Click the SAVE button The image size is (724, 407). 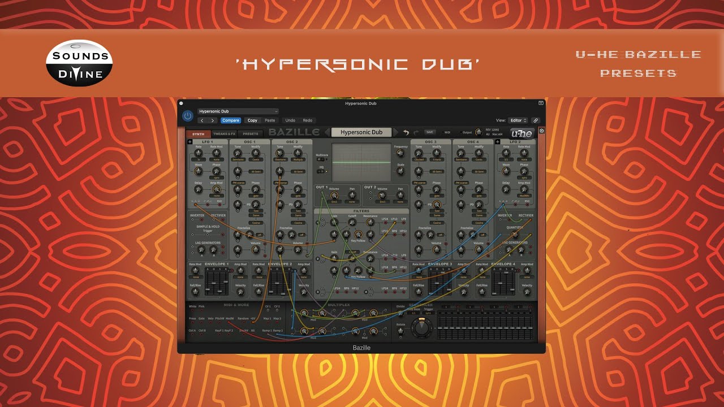coord(430,132)
